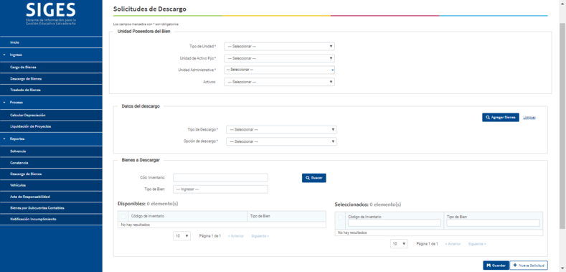
Task: Open the Unidad de Activo Fijo dropdown
Action: click(279, 58)
